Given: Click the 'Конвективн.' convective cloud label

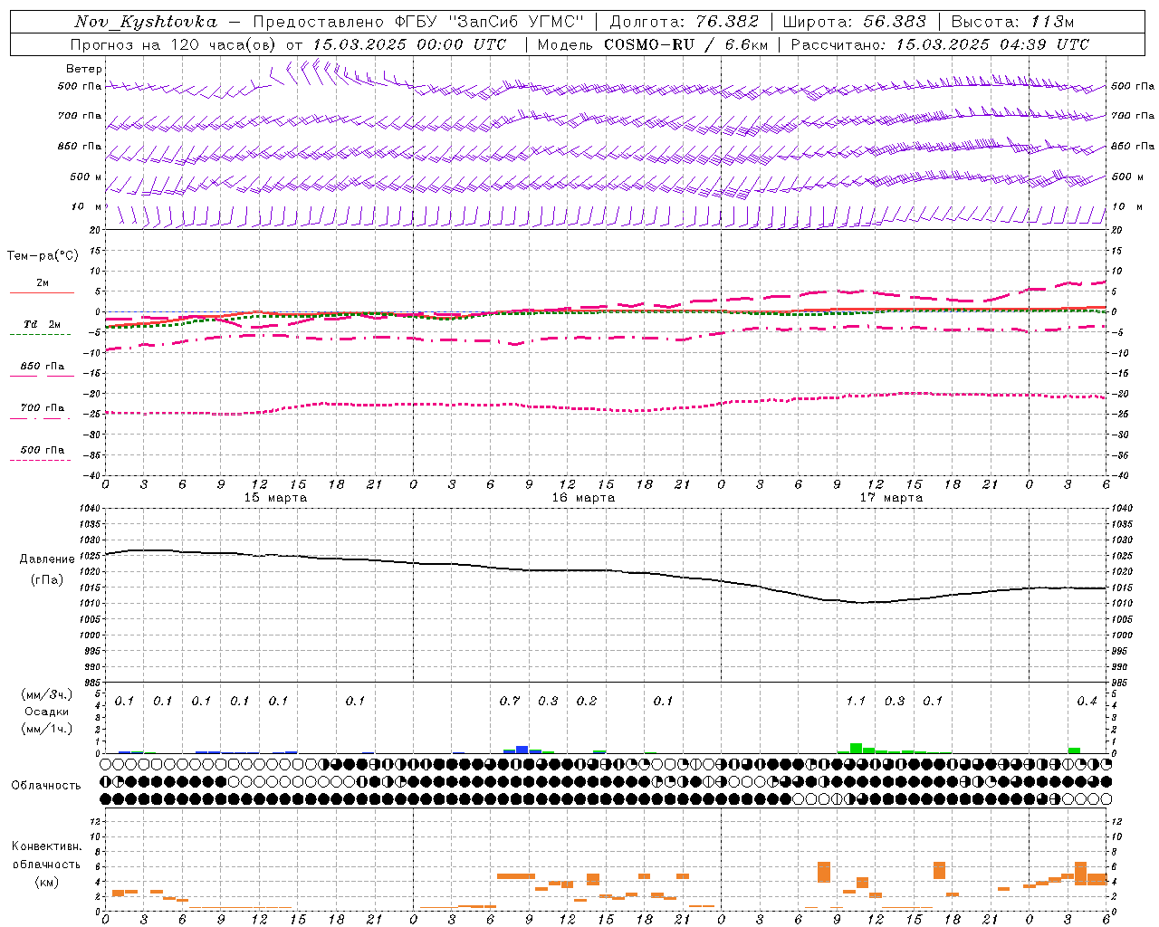Looking at the screenshot, I should point(46,846).
